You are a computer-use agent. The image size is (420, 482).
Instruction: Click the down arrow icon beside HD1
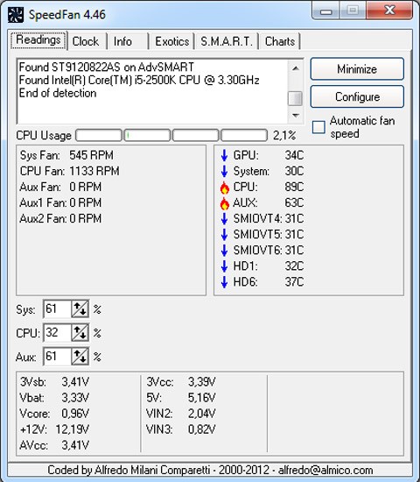tap(224, 266)
